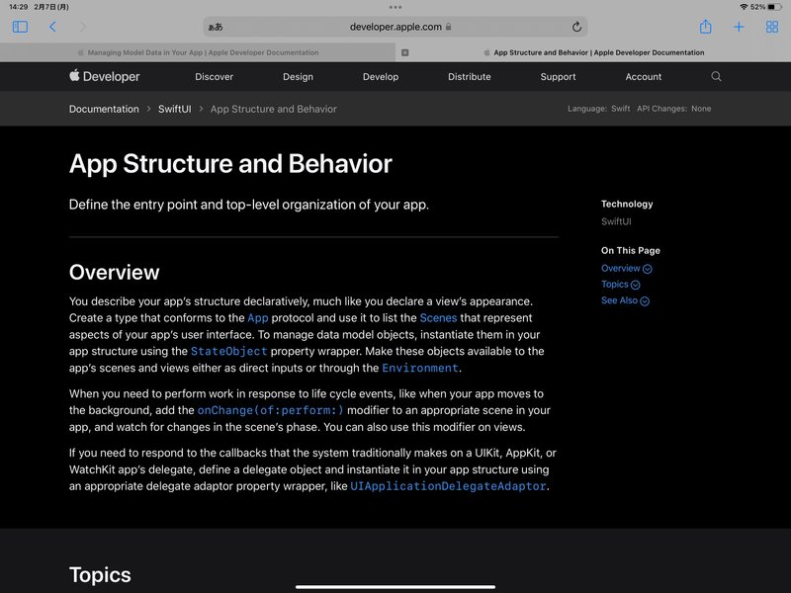Screen dimensions: 791x593
Task: Tap the multitasking three-dots control
Action: tap(395, 7)
